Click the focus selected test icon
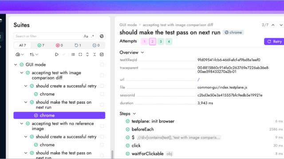This screenshot has height=159, width=284. (80, 54)
